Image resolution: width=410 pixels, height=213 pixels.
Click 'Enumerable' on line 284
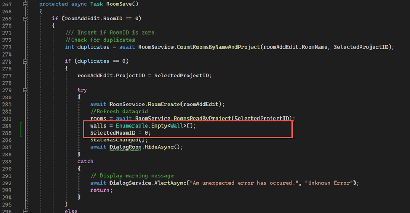tap(132, 125)
